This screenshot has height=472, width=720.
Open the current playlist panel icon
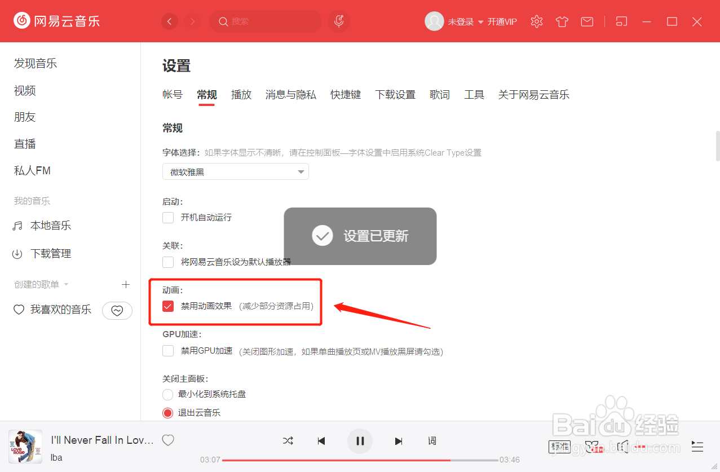[x=697, y=446]
